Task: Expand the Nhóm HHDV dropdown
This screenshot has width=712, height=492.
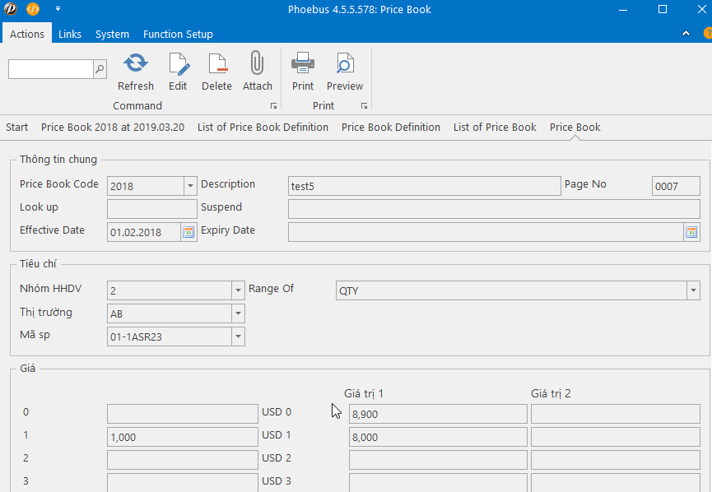Action: 239,290
